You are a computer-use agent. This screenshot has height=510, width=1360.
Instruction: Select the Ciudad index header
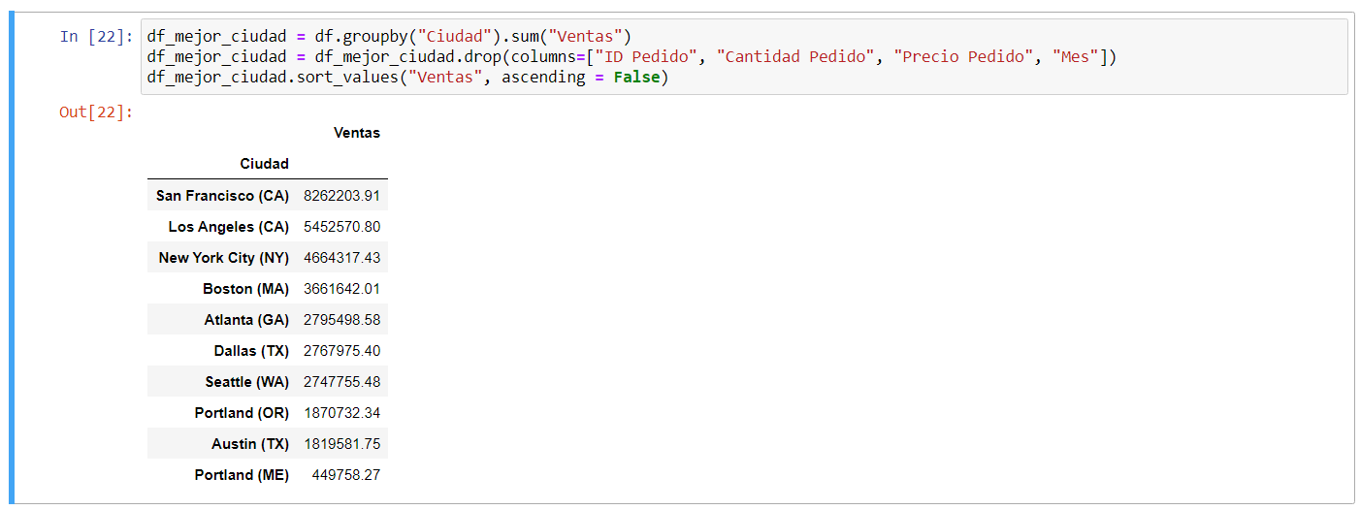(x=264, y=164)
